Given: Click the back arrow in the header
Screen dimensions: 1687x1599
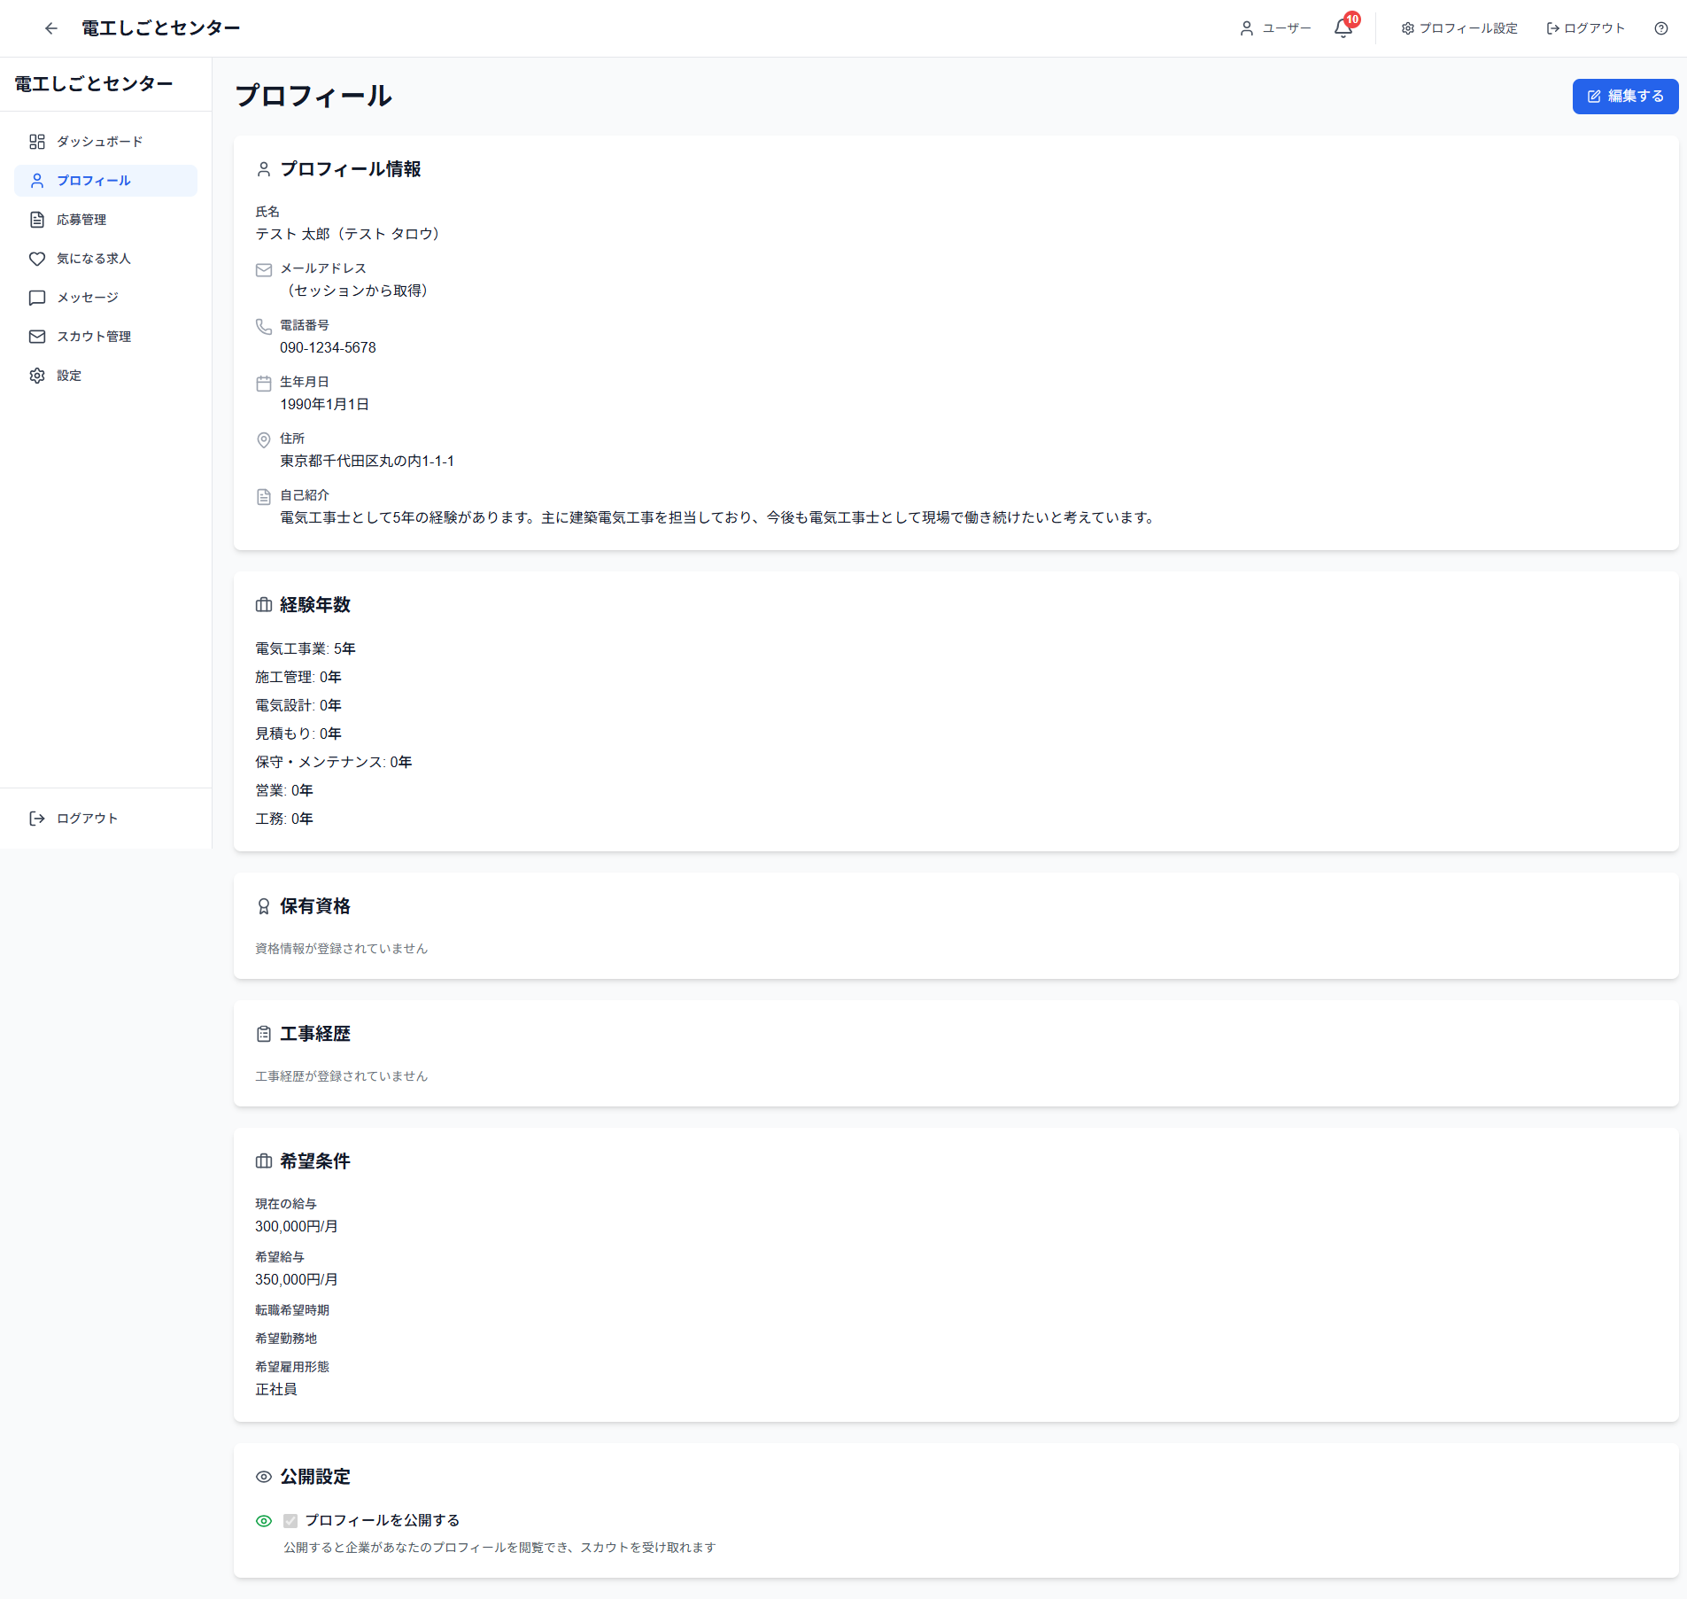Looking at the screenshot, I should [50, 28].
